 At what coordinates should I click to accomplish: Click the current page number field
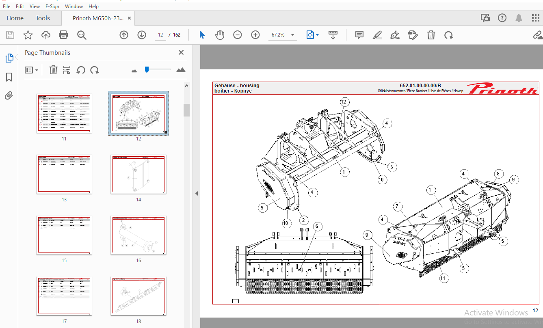coord(160,35)
